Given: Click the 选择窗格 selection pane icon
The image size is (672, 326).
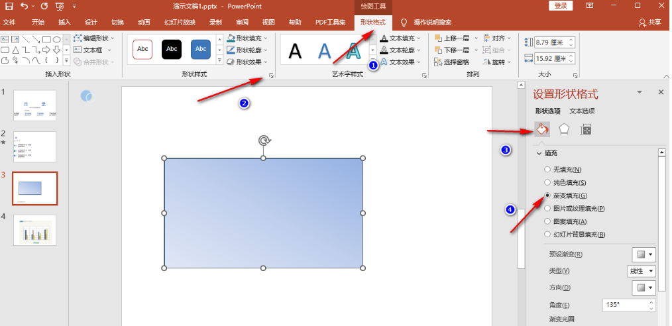Looking at the screenshot, I should (438, 62).
